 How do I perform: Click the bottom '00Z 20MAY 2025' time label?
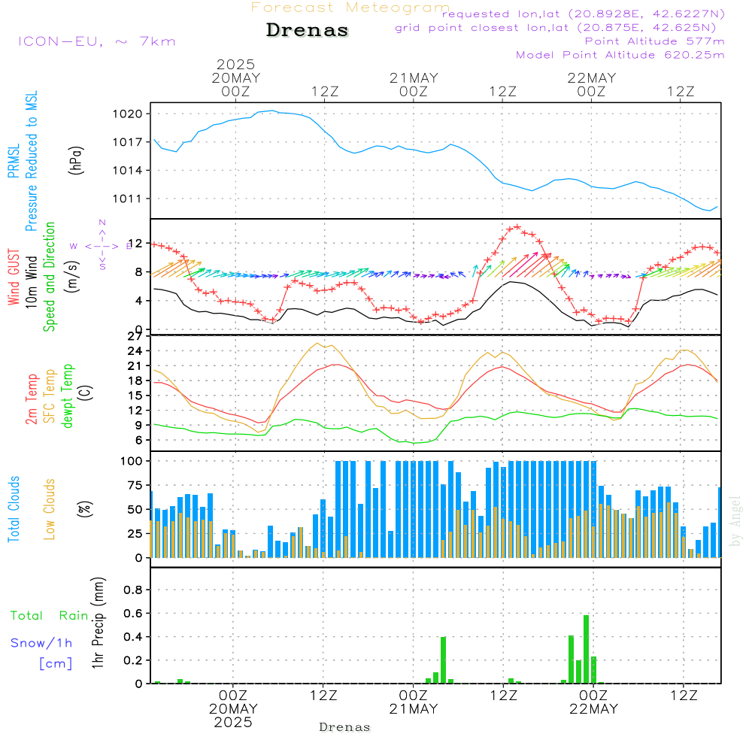[x=233, y=709]
